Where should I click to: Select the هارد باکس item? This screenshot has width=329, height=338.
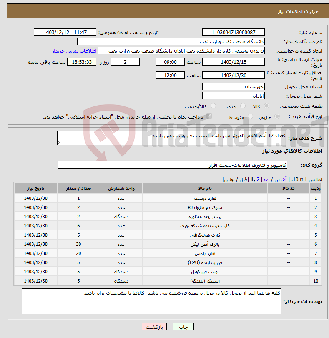pyautogui.click(x=205, y=254)
